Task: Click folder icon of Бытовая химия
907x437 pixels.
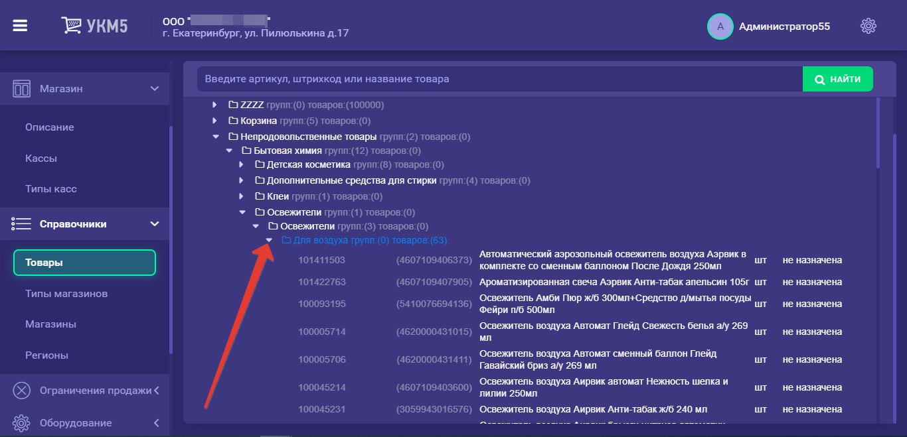Action: (246, 151)
